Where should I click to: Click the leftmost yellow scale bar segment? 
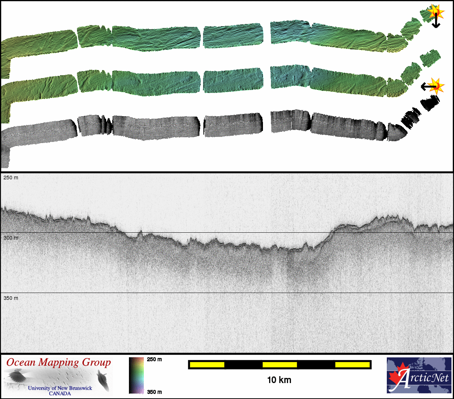click(x=207, y=365)
